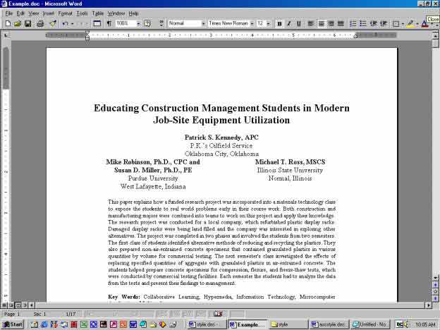Open the style folder taskbar button
The width and height of the screenshot is (440, 330).
click(288, 324)
